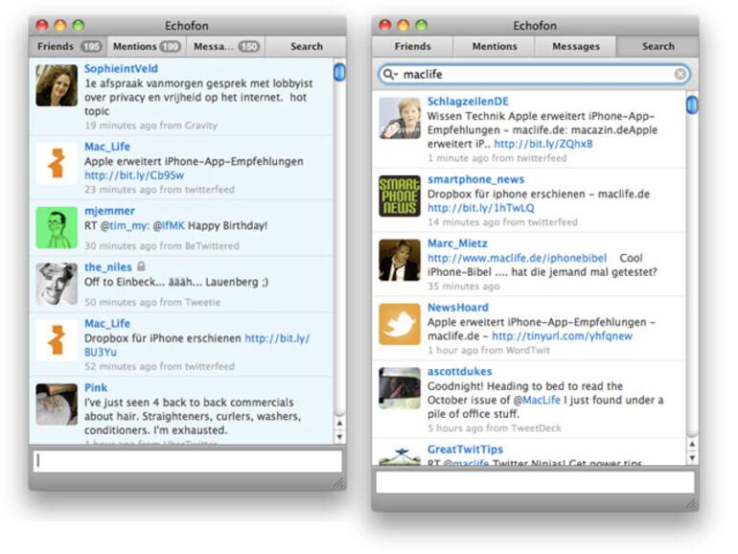The width and height of the screenshot is (738, 554).
Task: Click Marc_Mietz avatar in search results
Action: pos(400,261)
